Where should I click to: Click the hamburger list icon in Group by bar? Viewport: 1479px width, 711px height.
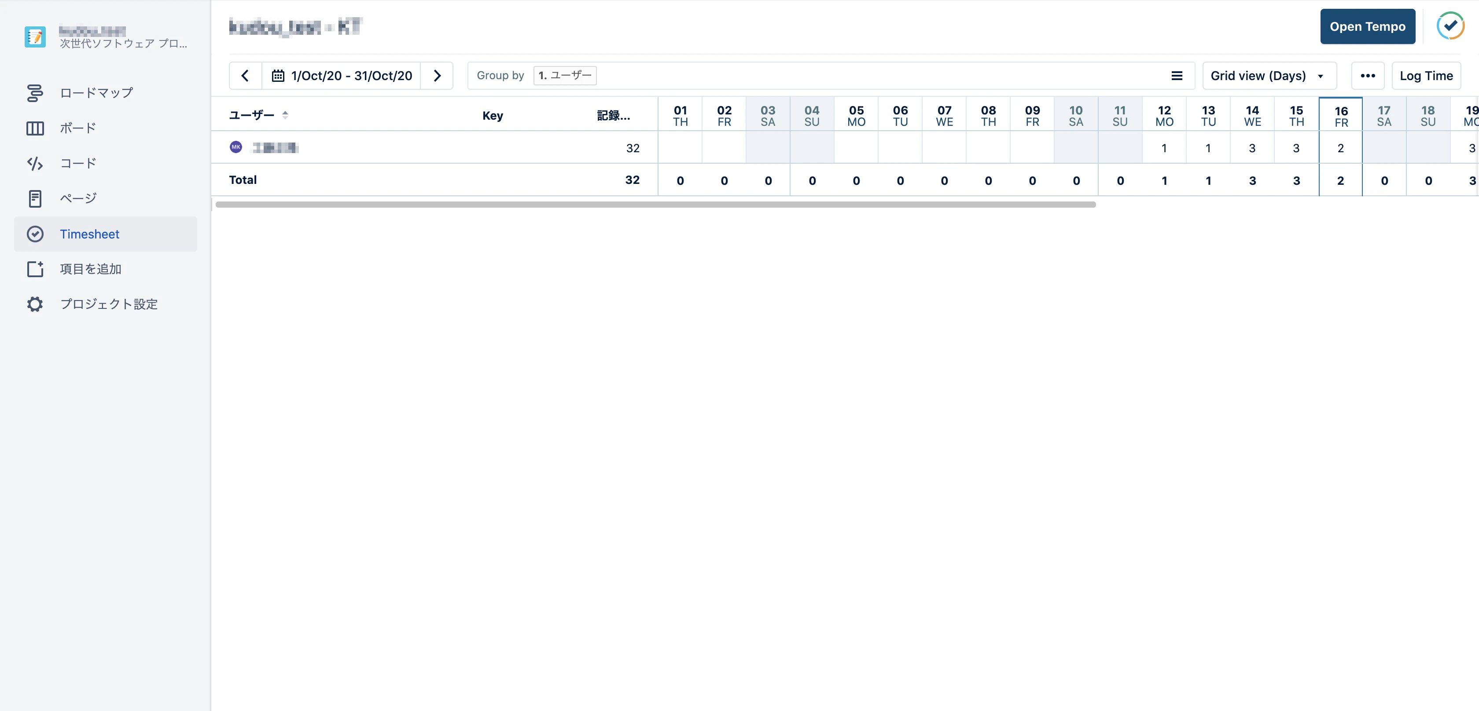pyautogui.click(x=1177, y=76)
